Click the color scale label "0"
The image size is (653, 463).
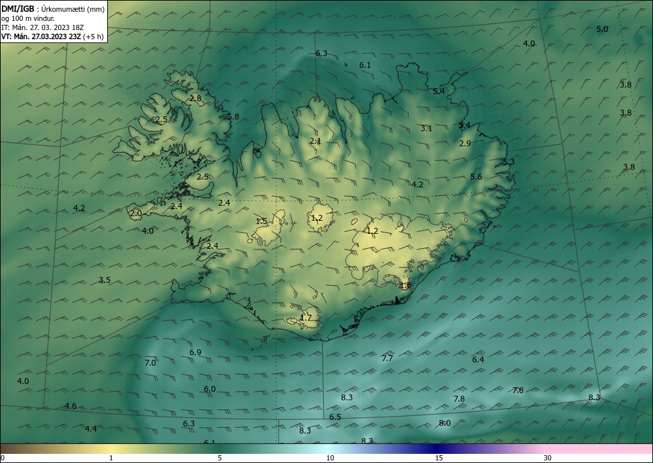[3, 458]
